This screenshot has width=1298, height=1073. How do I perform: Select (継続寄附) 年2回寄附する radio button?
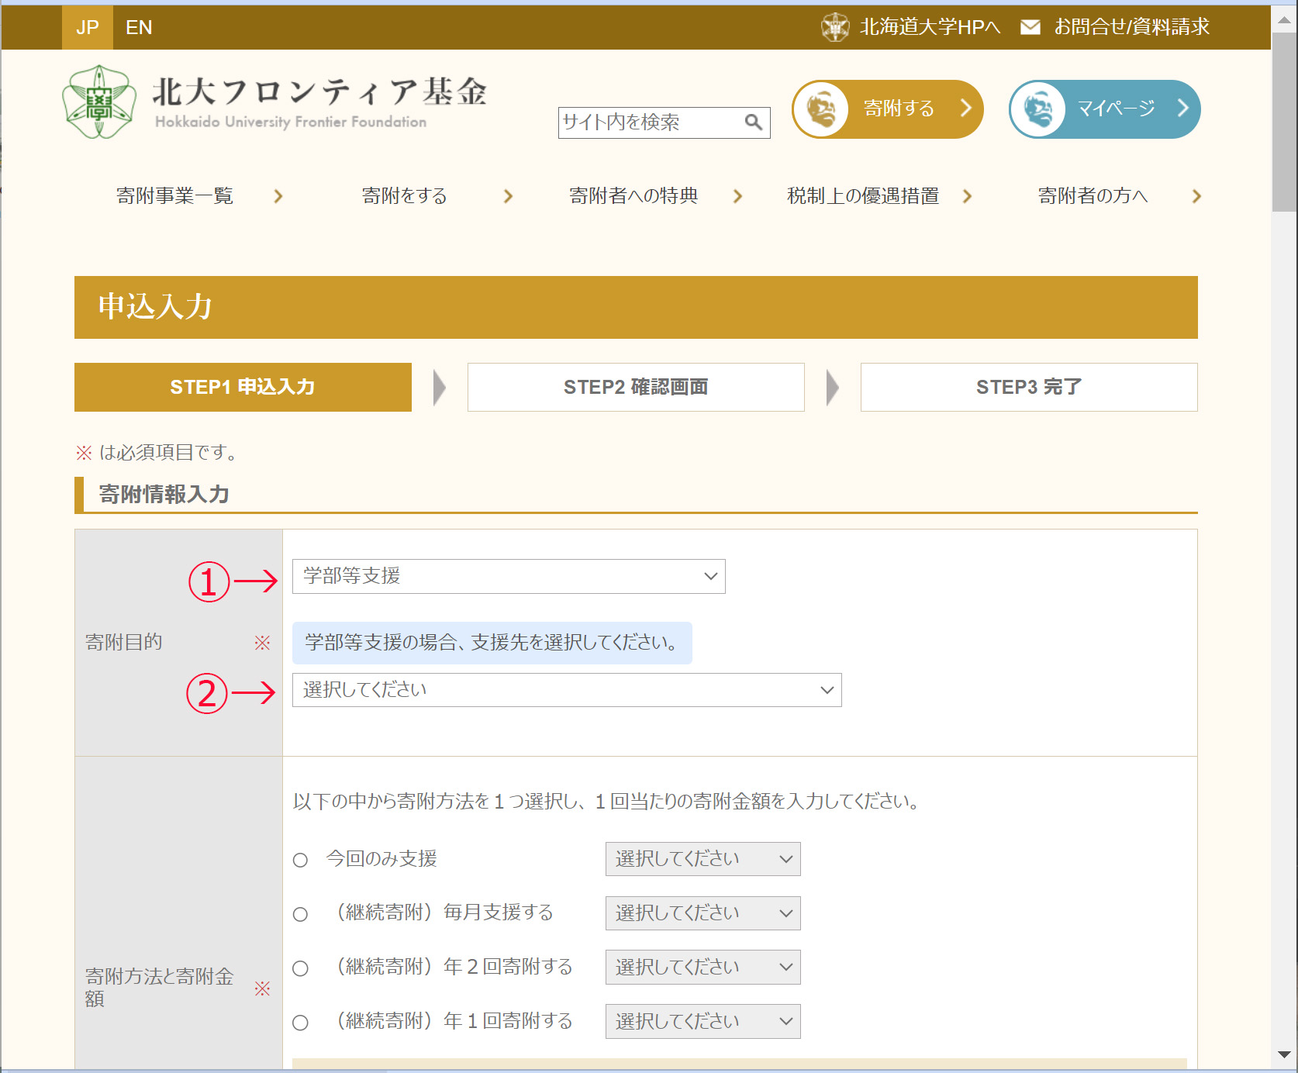tap(300, 968)
